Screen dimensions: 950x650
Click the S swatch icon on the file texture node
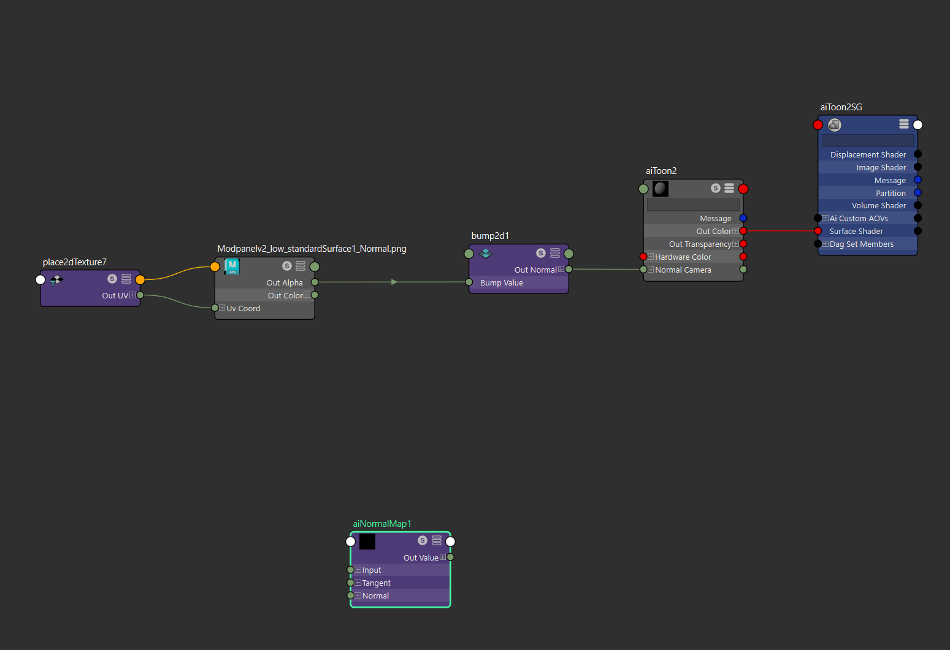pyautogui.click(x=287, y=266)
